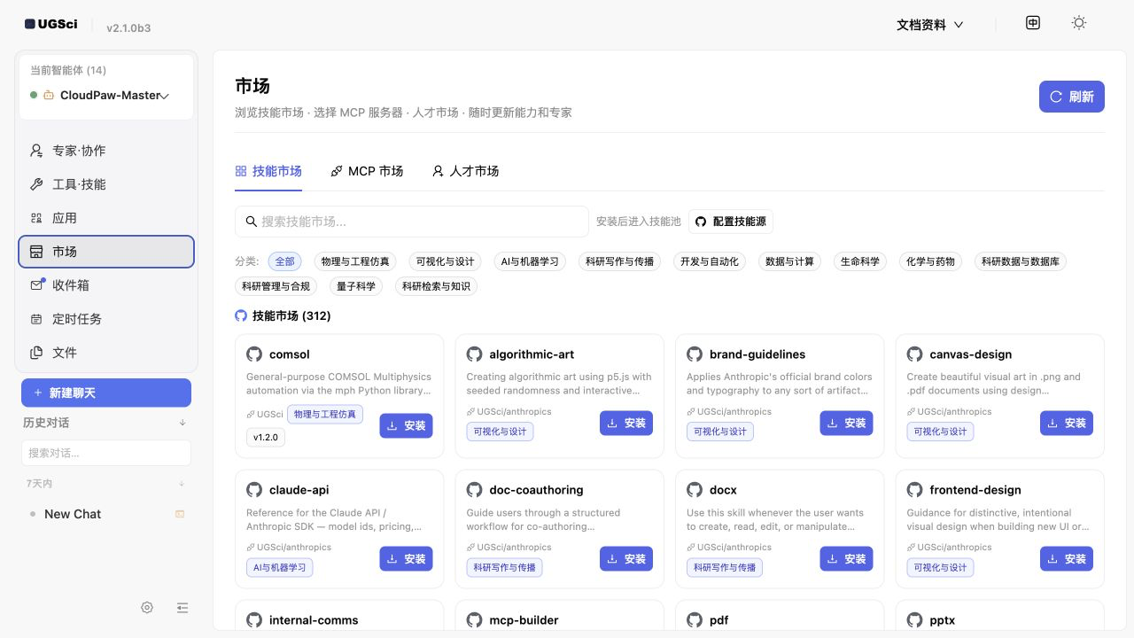
Task: Open settings gear icon in sidebar
Action: (x=147, y=607)
